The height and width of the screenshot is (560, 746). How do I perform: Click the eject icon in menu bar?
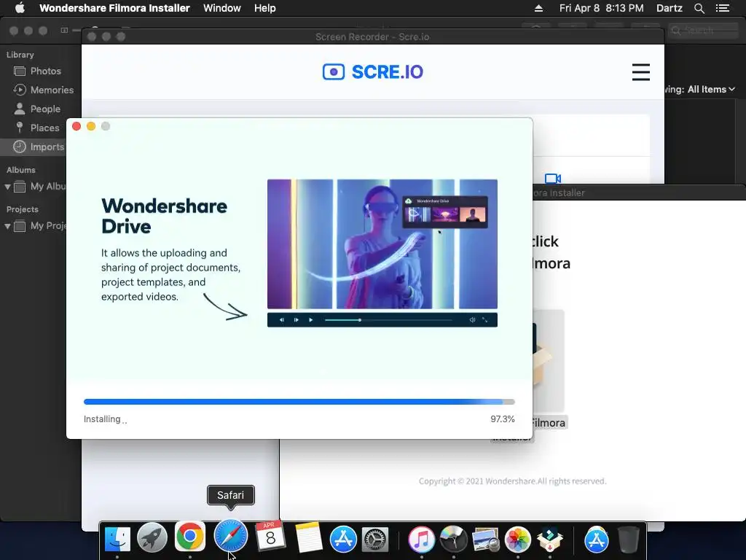(x=538, y=8)
